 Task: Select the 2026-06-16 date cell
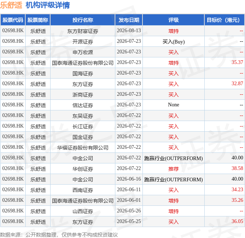coord(129,180)
